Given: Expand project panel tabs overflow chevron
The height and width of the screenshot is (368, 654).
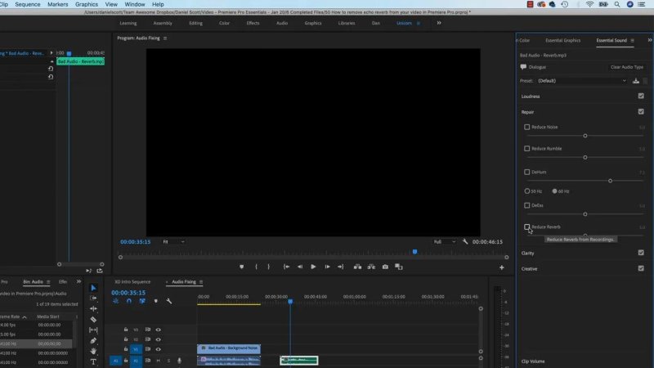Looking at the screenshot, I should pos(78,281).
